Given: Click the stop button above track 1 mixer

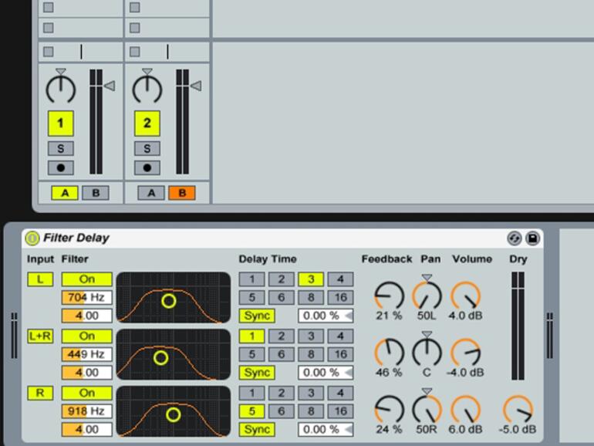Looking at the screenshot, I should point(49,52).
